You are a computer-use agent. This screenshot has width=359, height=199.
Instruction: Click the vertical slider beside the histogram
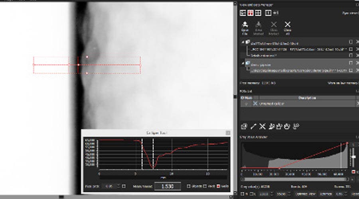[x=353, y=157]
